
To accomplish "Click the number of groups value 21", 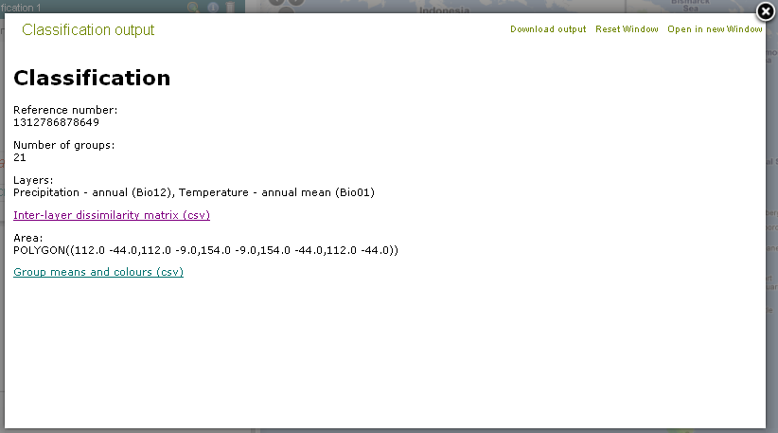I will point(20,157).
